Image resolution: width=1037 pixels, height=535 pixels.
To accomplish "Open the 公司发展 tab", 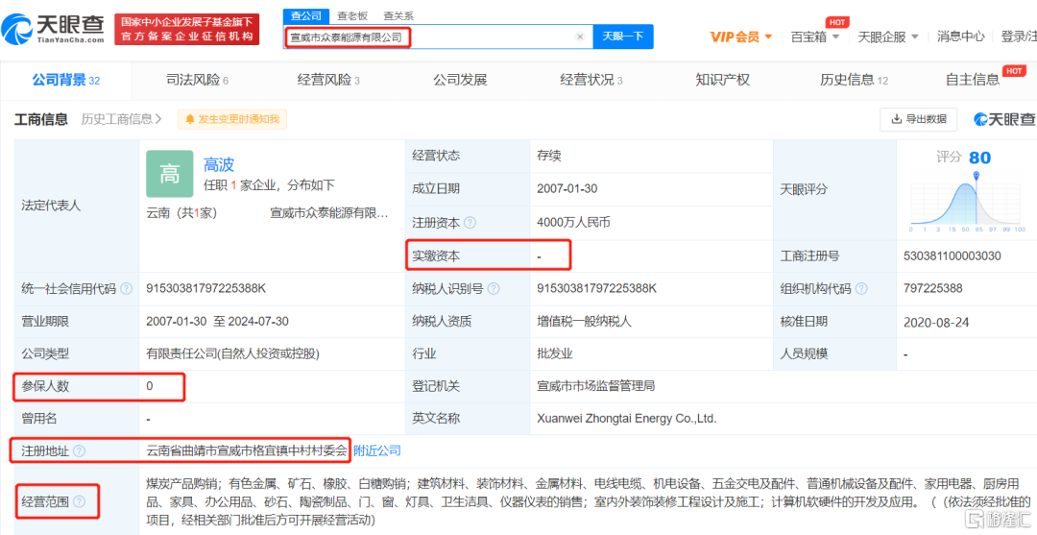I will tap(460, 81).
